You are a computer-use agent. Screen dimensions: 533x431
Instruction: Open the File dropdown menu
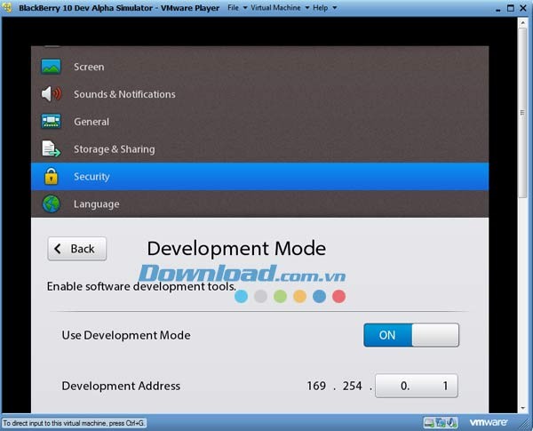click(x=236, y=7)
